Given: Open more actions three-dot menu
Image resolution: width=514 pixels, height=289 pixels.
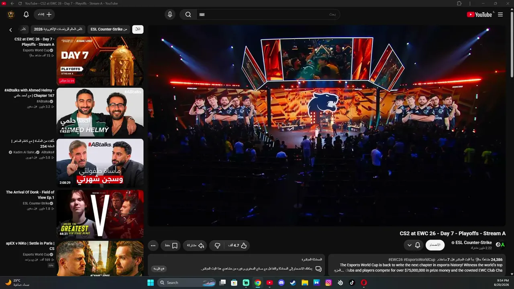Looking at the screenshot, I should (x=153, y=245).
